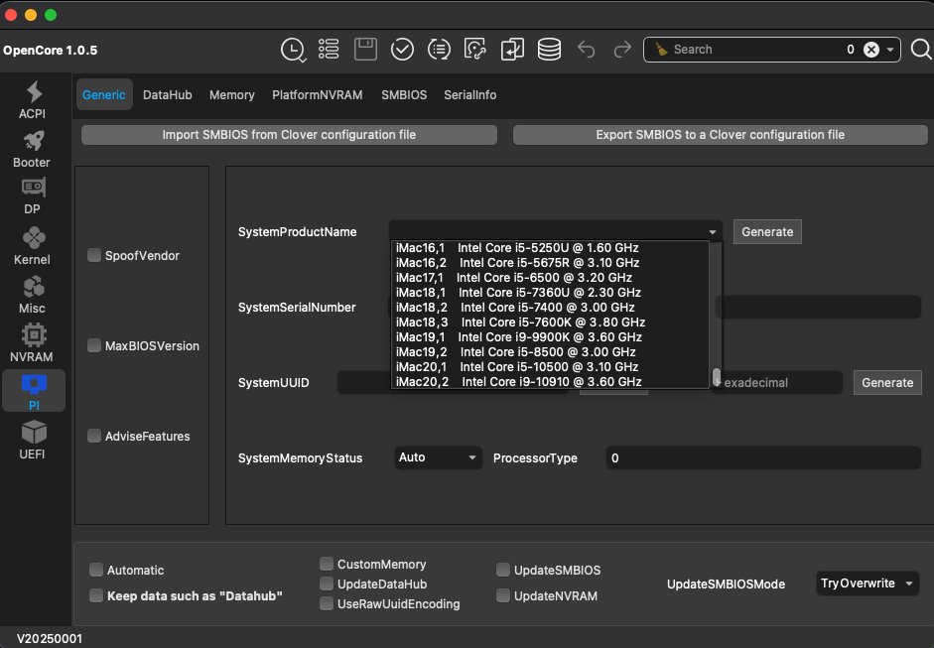This screenshot has width=934, height=648.
Task: Enable the SpoofVendor checkbox
Action: pyautogui.click(x=94, y=255)
